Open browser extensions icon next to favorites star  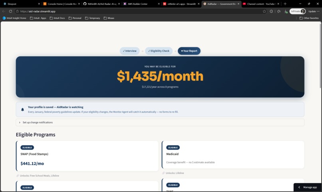coord(271,11)
